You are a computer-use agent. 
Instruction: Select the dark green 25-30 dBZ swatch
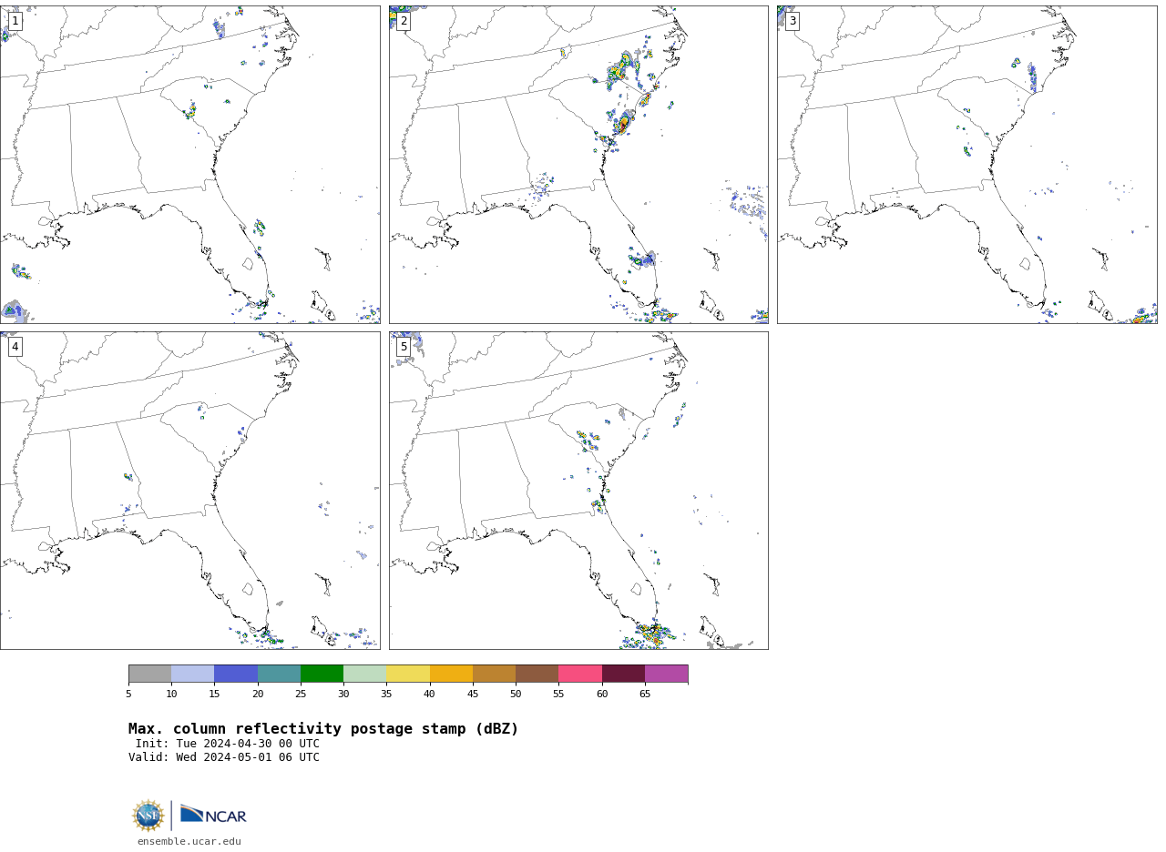click(322, 674)
